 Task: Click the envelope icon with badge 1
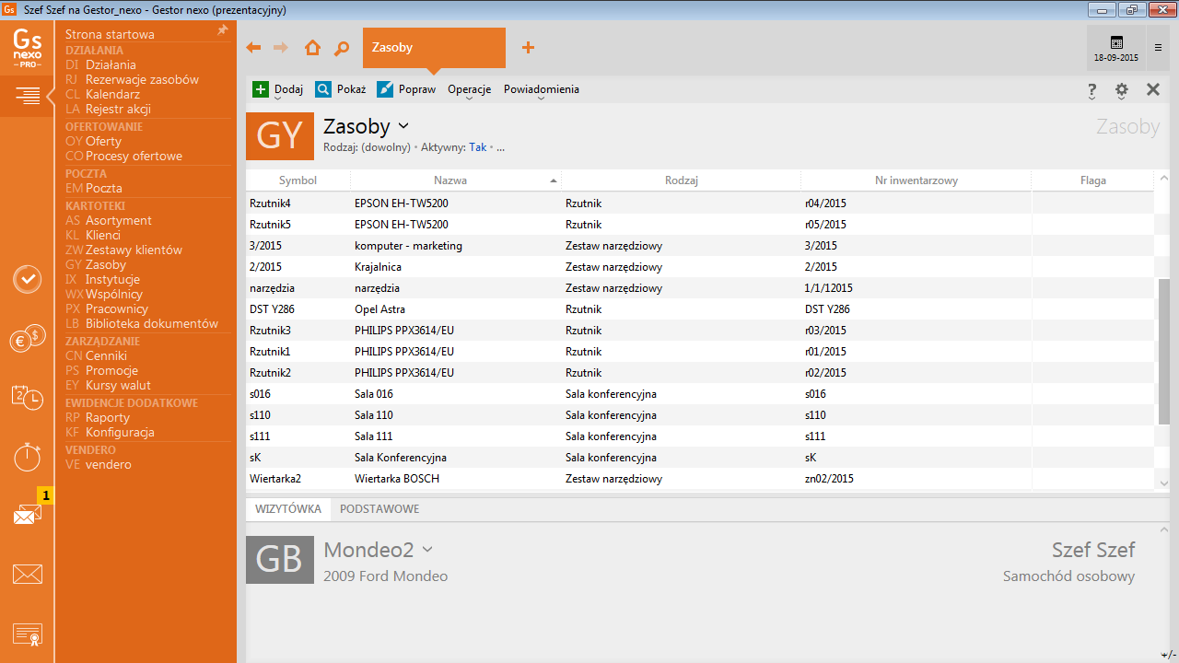pos(28,515)
